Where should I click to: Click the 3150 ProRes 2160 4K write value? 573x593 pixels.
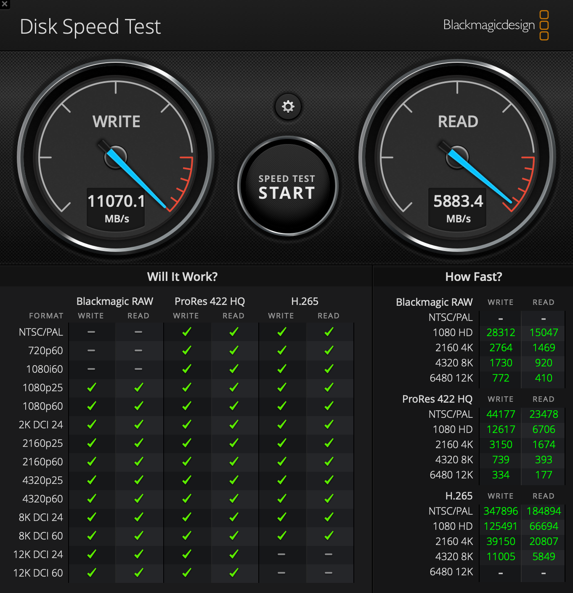tap(501, 445)
